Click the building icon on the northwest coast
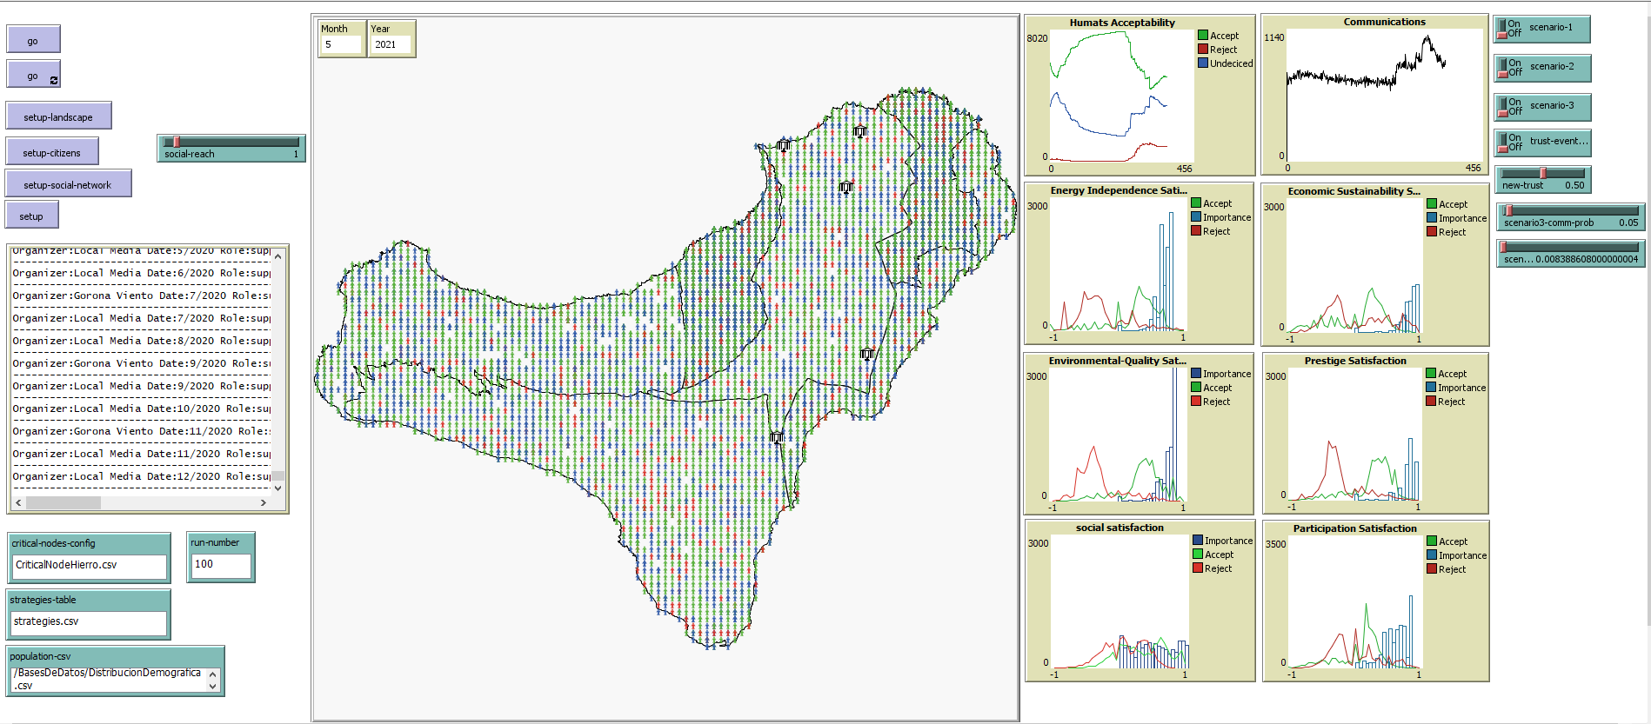Viewport: 1651px width, 724px height. coord(783,146)
